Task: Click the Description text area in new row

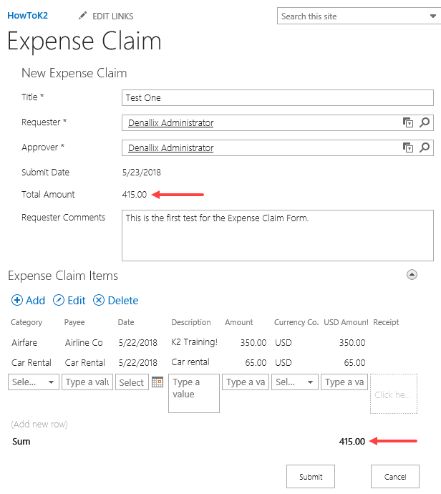Action: [194, 393]
